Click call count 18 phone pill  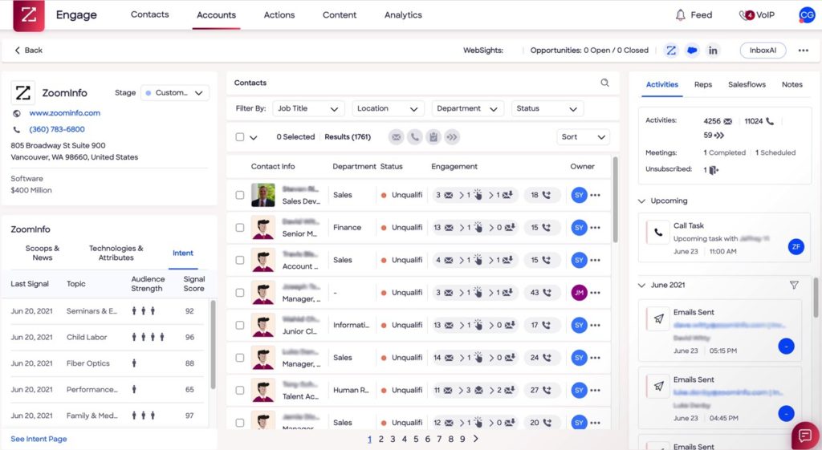click(x=542, y=195)
